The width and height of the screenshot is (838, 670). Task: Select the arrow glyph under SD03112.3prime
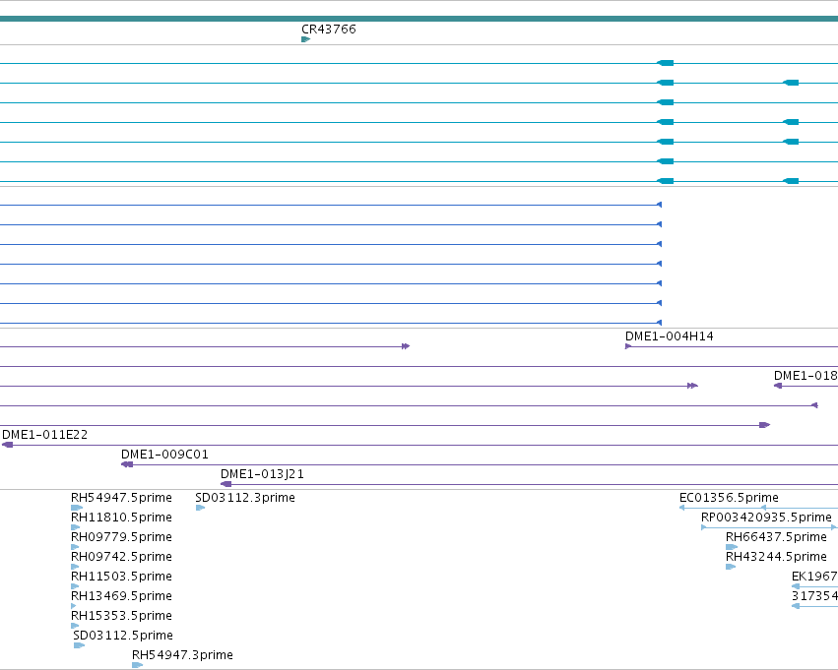[201, 508]
